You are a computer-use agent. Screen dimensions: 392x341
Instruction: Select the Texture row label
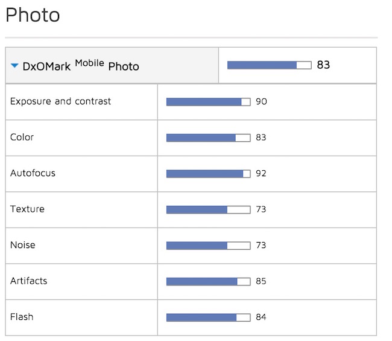tap(27, 209)
